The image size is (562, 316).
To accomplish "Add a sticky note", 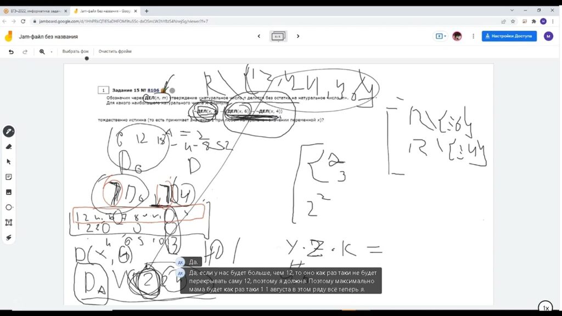I will point(9,177).
